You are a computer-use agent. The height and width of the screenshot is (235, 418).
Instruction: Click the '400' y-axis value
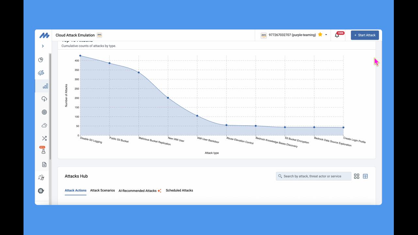click(77, 61)
